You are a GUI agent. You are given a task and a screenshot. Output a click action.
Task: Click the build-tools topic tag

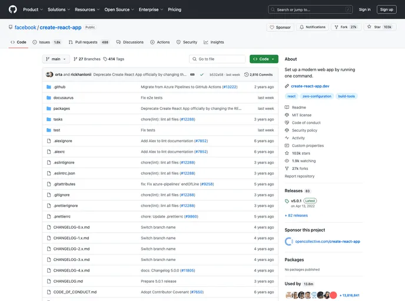pos(346,96)
